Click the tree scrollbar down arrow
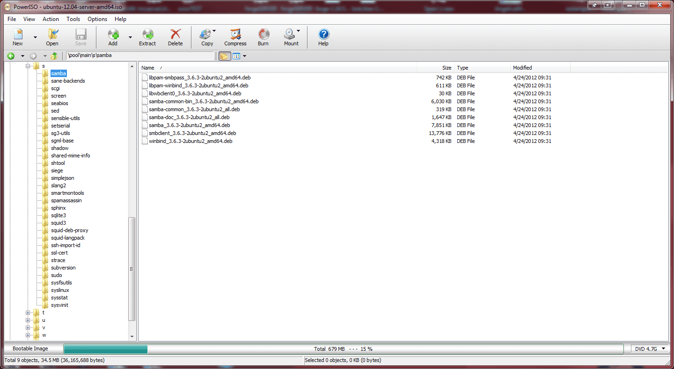This screenshot has width=674, height=369. click(x=132, y=337)
